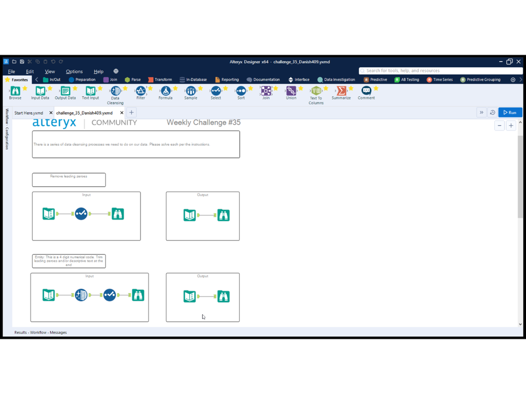Pick the Output Data tool

coord(65,93)
